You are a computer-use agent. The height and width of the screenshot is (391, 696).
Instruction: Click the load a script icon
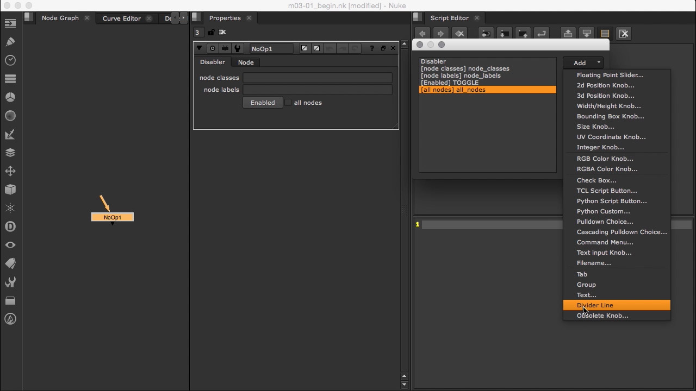pos(505,34)
